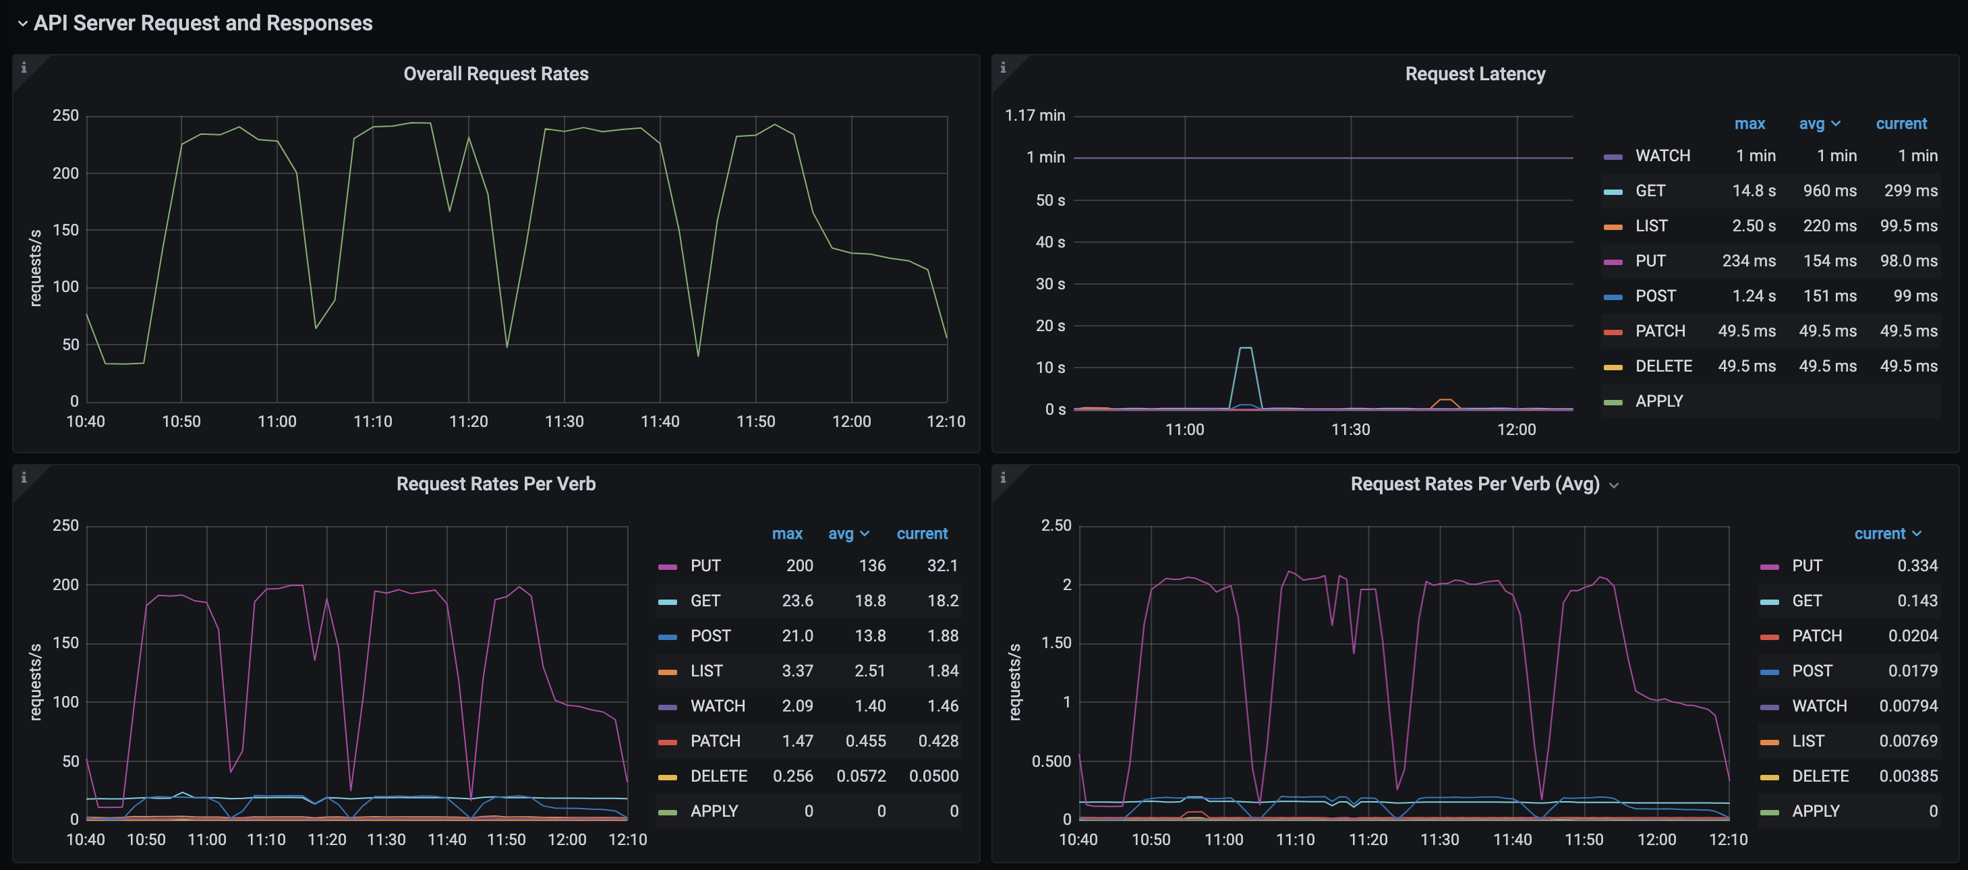Sort Request Latency legend by max column

(1749, 123)
